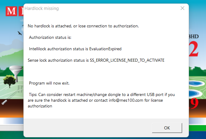Image resolution: width=206 pixels, height=139 pixels.
Task: Close the Hardlock missing dialog
Action: pos(182,8)
